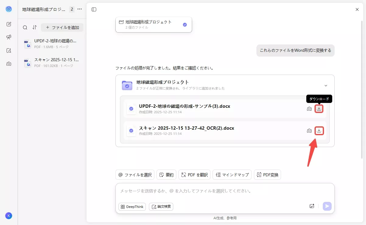Expand the PDF変換 conversion option
The width and height of the screenshot is (366, 225).
[x=267, y=174]
